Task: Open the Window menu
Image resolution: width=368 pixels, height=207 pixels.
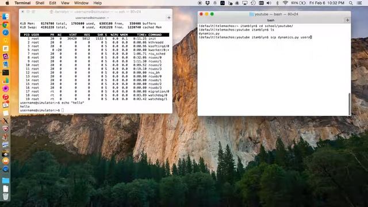Action: click(x=81, y=3)
